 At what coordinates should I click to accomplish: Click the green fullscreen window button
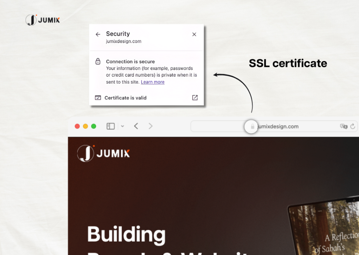[94, 126]
